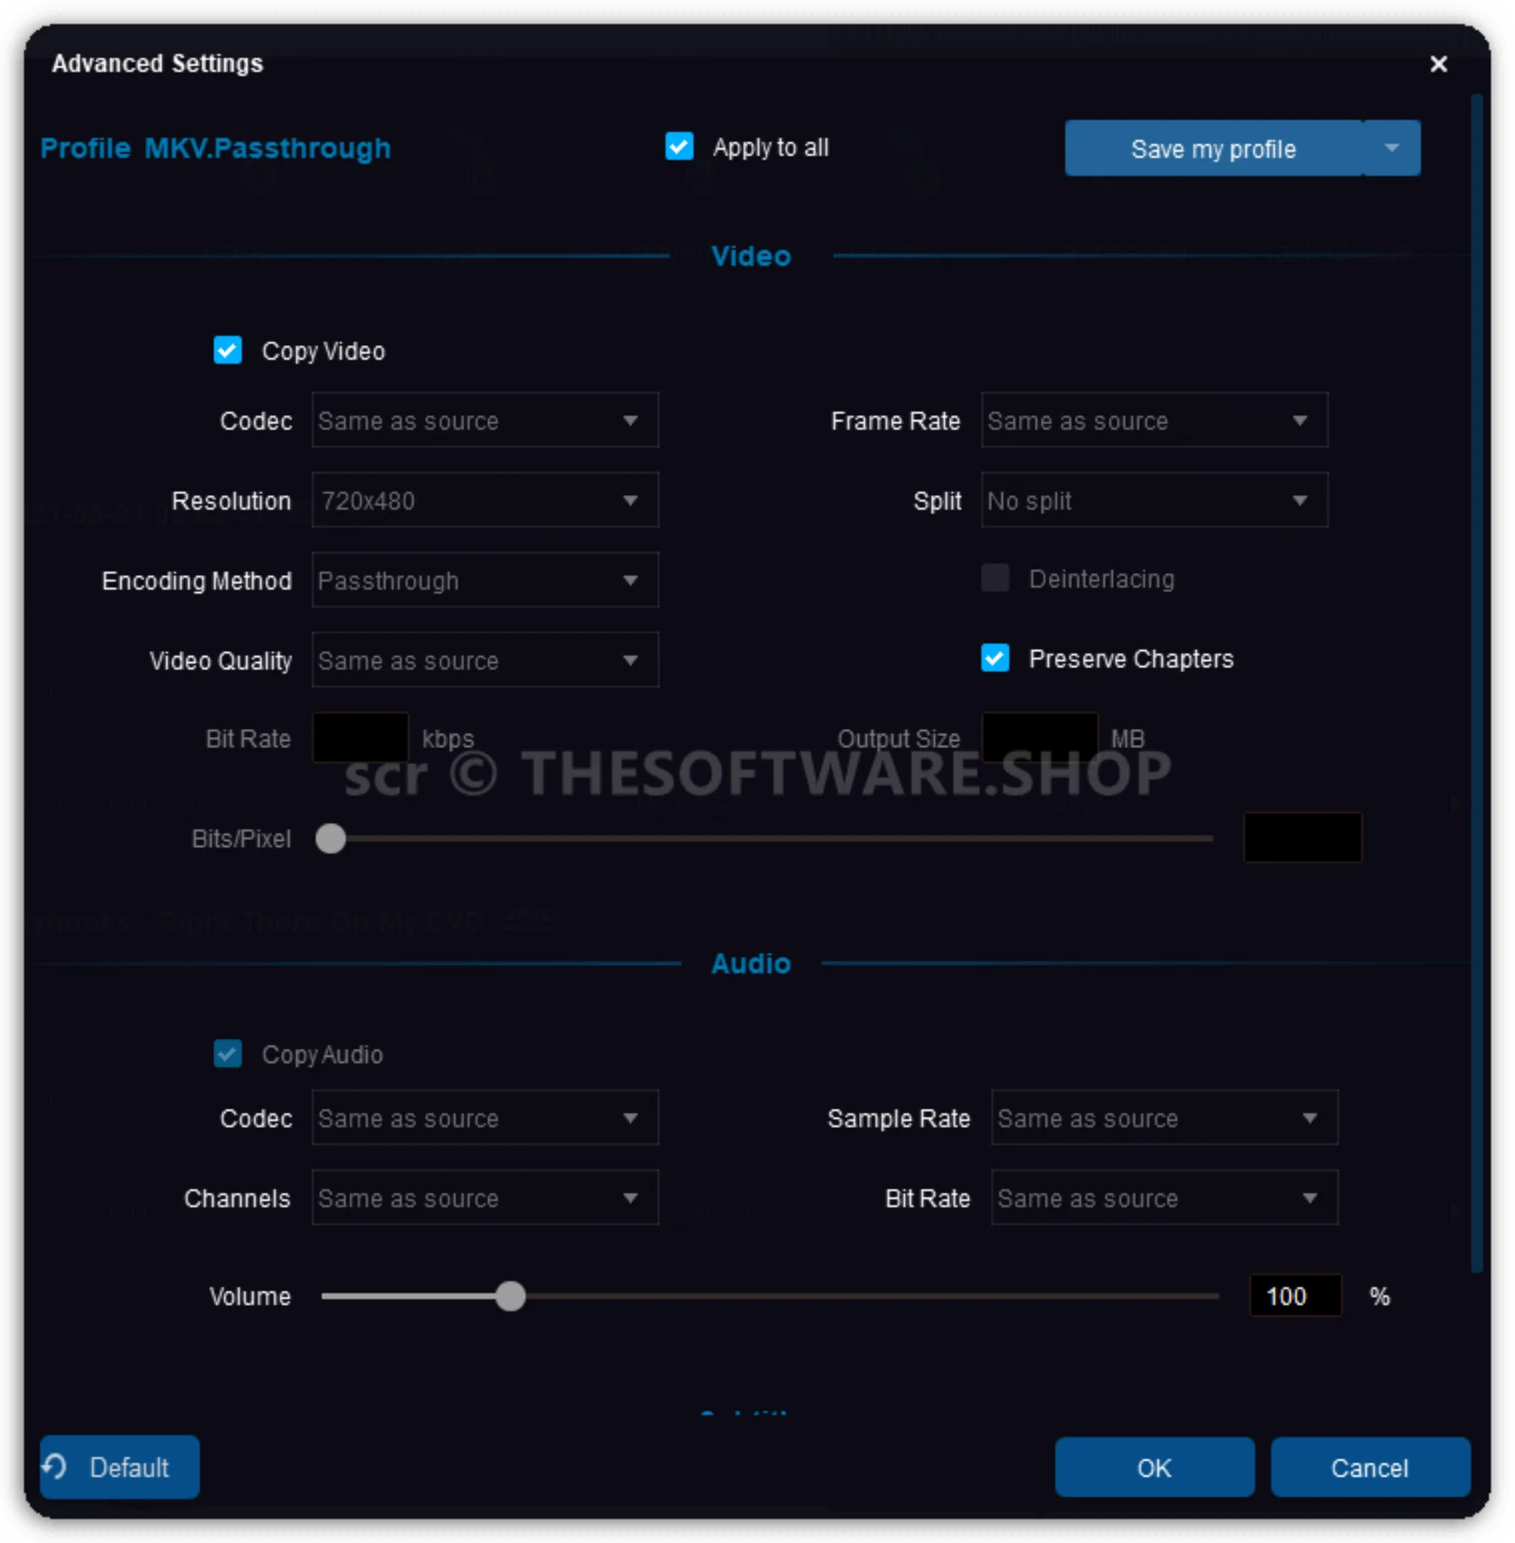Viewport: 1515px width, 1543px height.
Task: Close the Advanced Settings dialog
Action: (x=1438, y=63)
